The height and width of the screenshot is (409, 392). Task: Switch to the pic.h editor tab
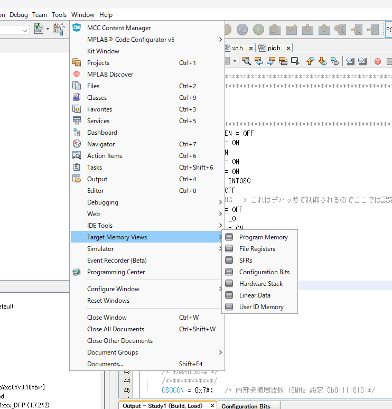[274, 48]
